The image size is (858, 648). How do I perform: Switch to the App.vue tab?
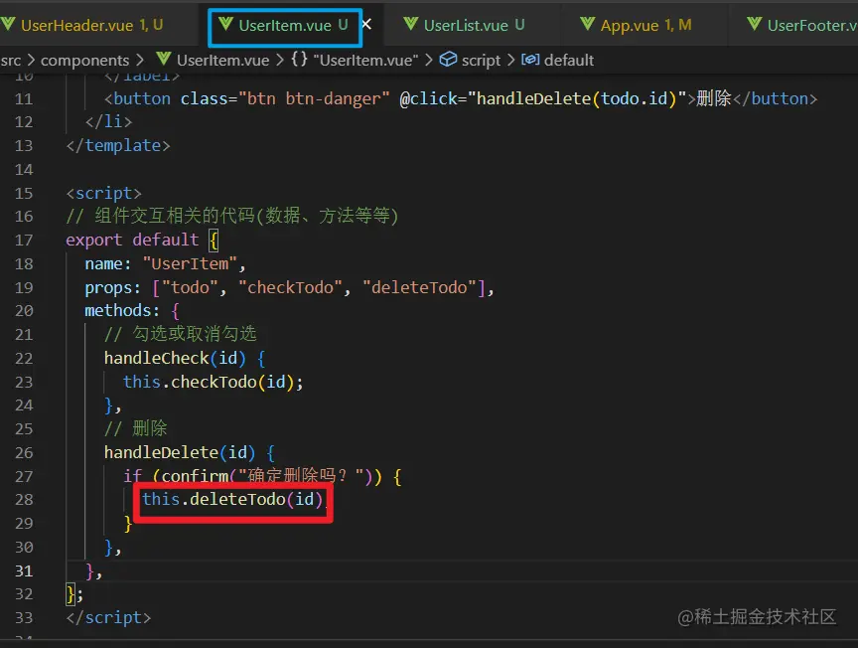coord(645,25)
